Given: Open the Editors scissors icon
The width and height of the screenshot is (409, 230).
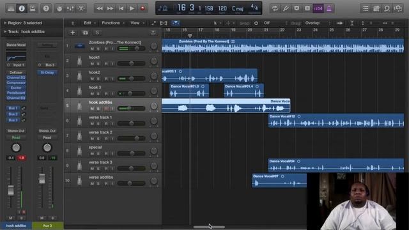Looking at the screenshot, I should 81,8.
